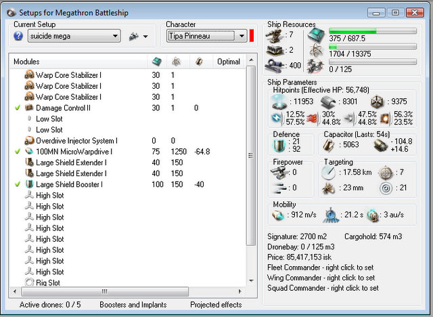
Task: Click the shield hitpoints icon
Action: click(279, 102)
